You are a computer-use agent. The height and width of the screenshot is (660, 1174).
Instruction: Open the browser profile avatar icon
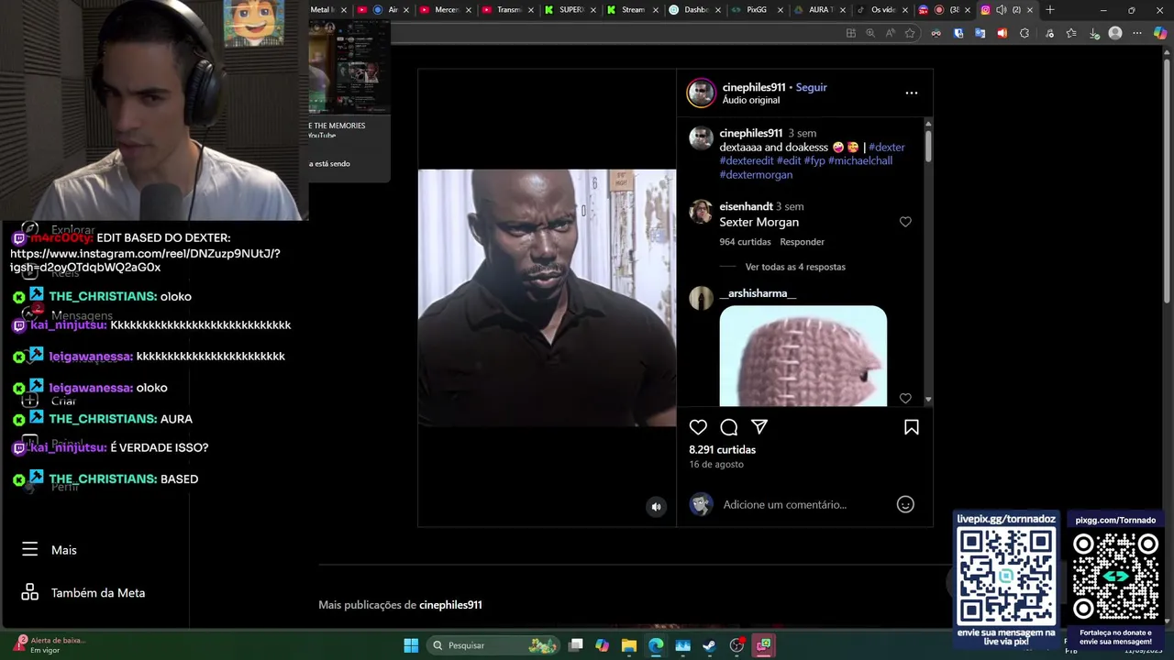click(x=1115, y=33)
